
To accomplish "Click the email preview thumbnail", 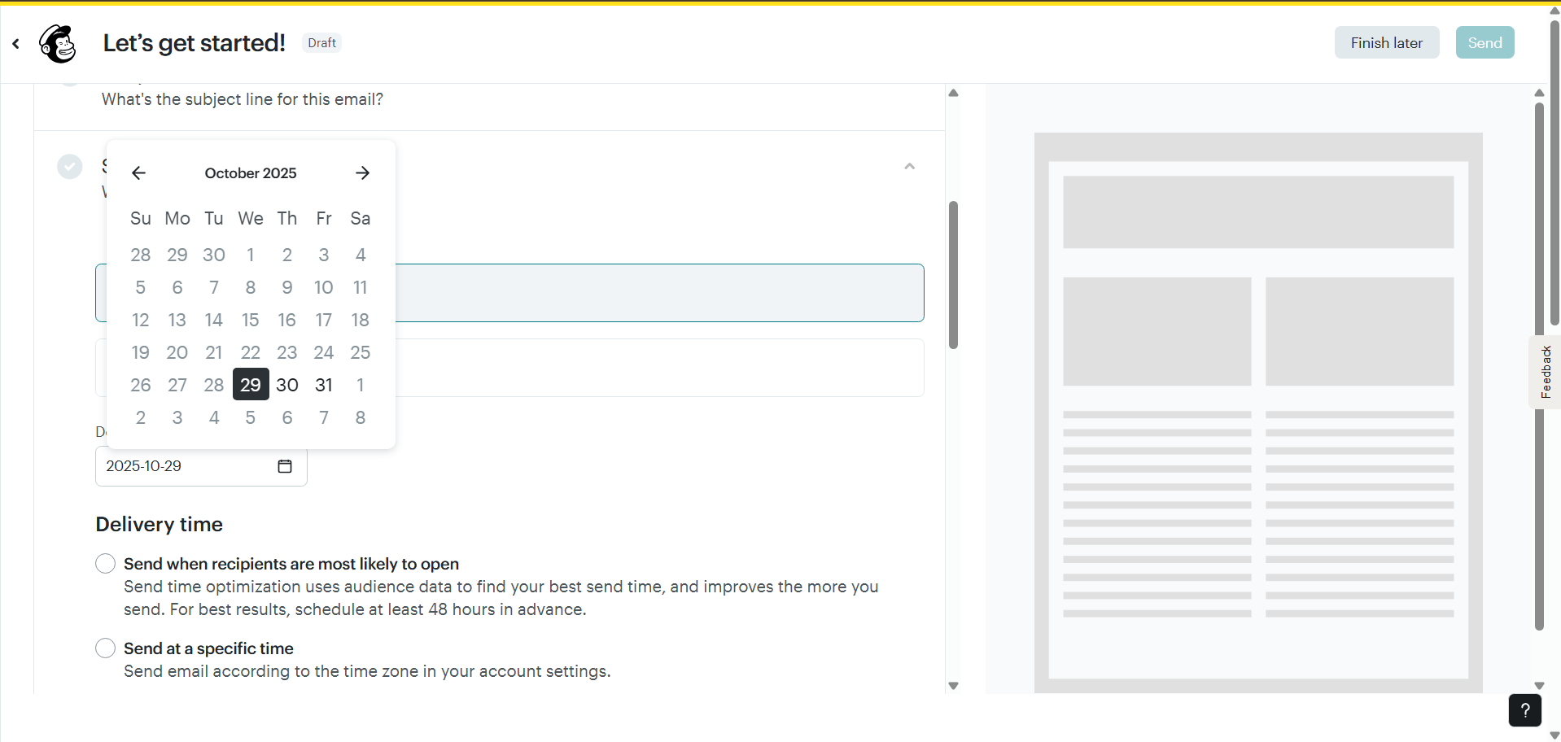I will 1257,407.
